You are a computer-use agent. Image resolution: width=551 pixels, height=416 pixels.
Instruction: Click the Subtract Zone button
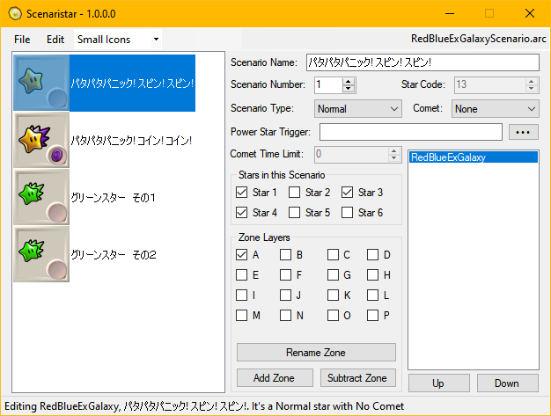[357, 377]
